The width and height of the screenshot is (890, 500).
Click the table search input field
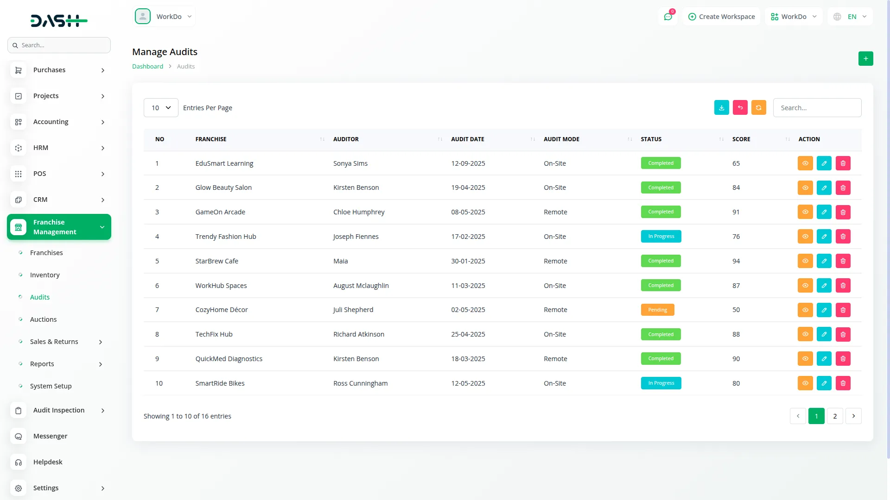point(817,107)
